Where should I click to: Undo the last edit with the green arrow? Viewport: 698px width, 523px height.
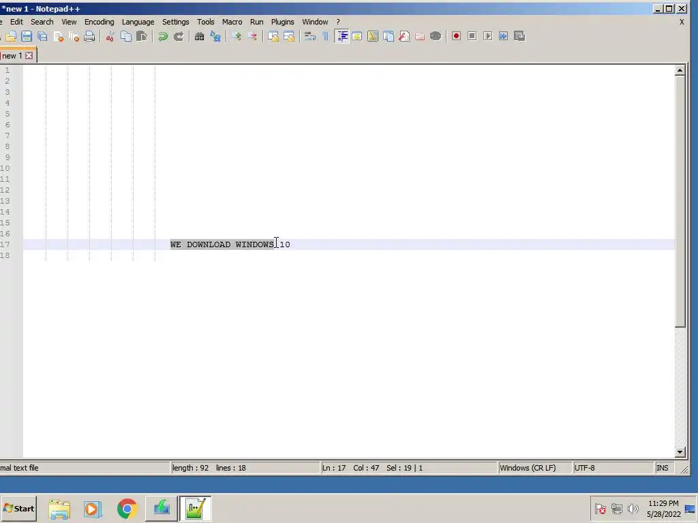[x=162, y=37]
